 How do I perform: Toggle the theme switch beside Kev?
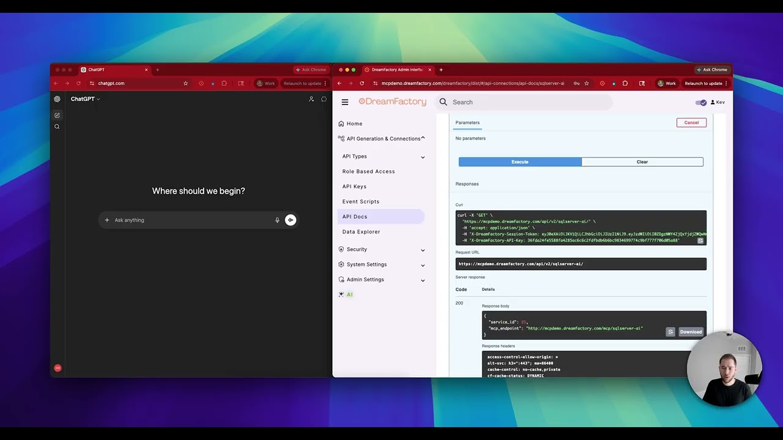tap(701, 102)
